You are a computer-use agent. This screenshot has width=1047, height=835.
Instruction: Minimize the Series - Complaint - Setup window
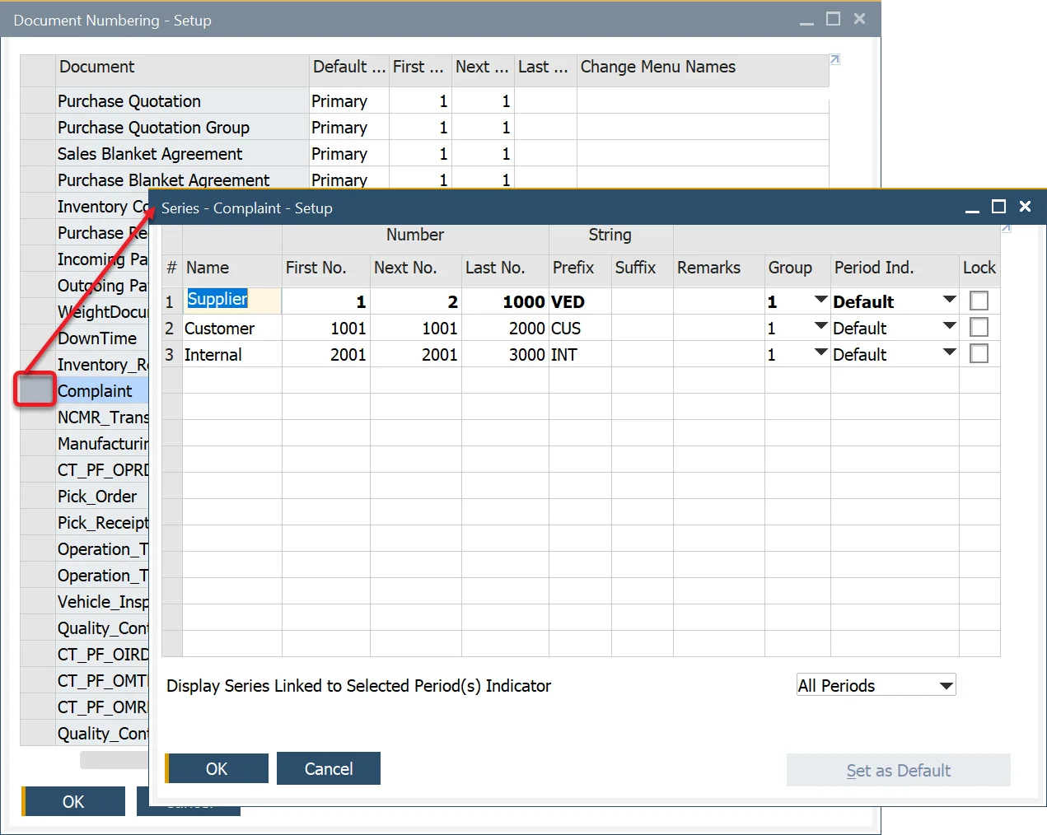click(x=972, y=208)
